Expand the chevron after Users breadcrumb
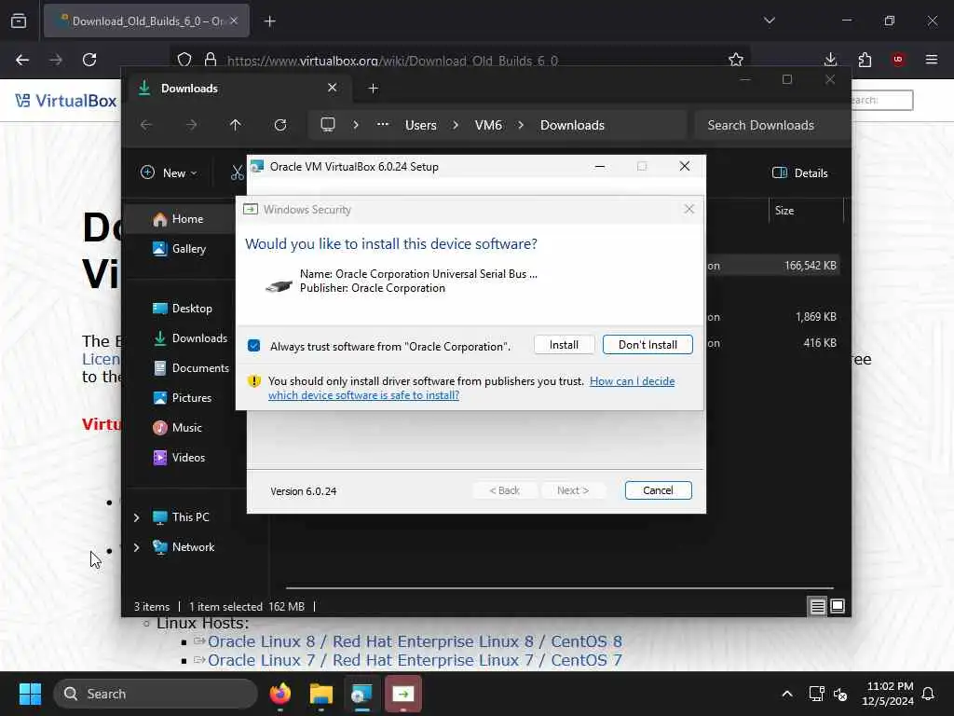Viewport: 954px width, 716px height. 455,125
